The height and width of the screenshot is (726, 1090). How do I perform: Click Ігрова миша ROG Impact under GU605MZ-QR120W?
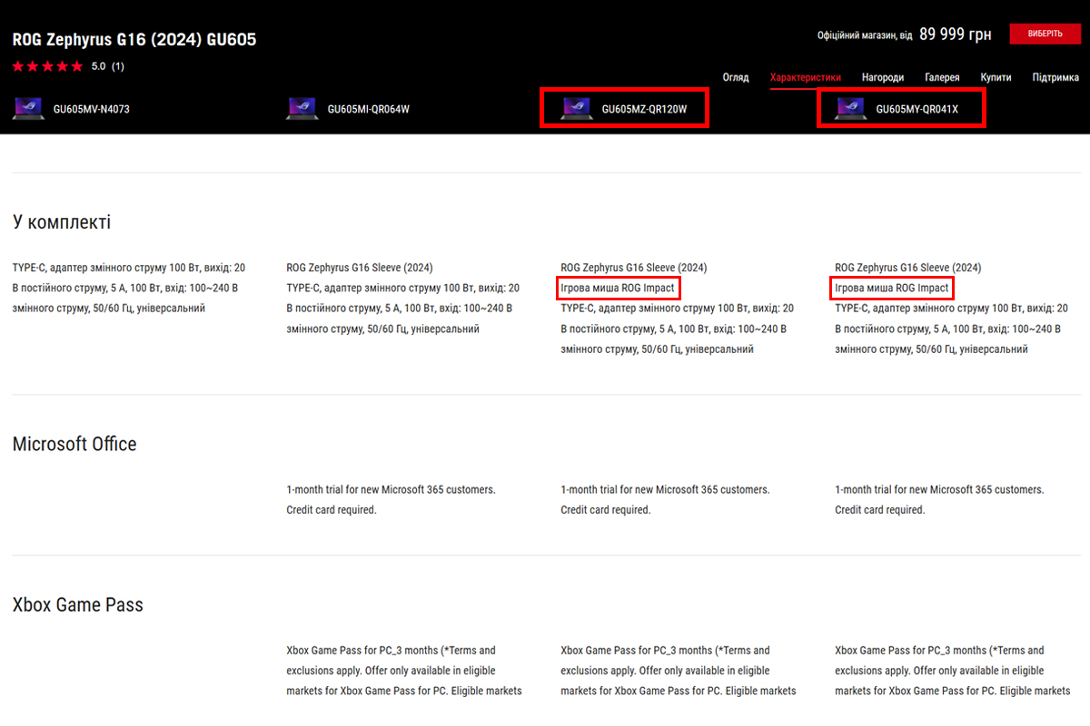pyautogui.click(x=618, y=288)
